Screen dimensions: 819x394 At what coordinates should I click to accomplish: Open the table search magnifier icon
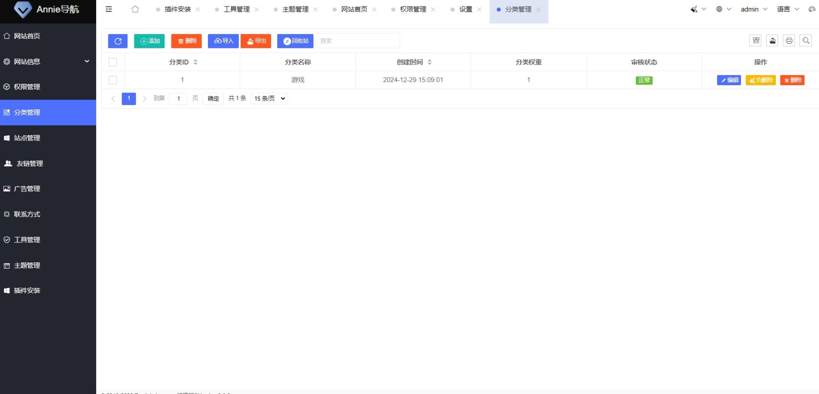806,40
